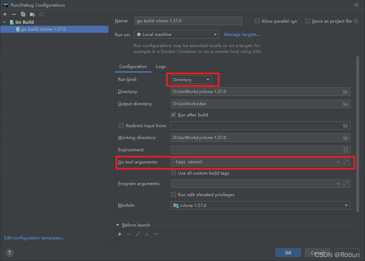
Task: Open the Environment variables editor icon
Action: (x=345, y=150)
